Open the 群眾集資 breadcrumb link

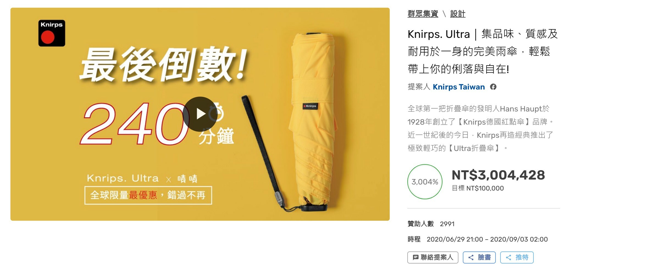423,14
